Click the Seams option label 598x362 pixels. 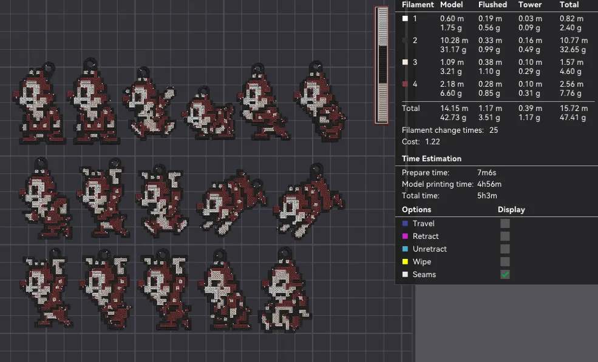point(424,274)
